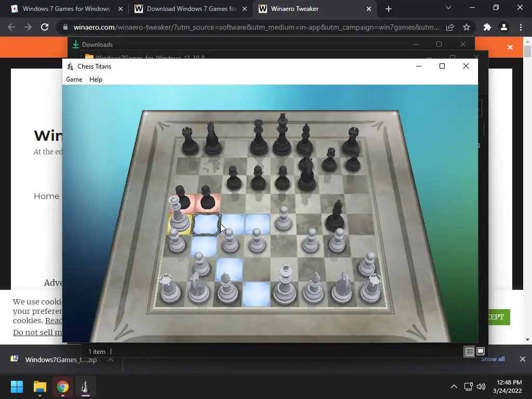Select the white king piece
This screenshot has width=532, height=399.
[x=285, y=285]
